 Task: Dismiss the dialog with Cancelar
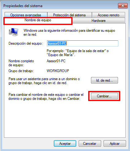90,144
